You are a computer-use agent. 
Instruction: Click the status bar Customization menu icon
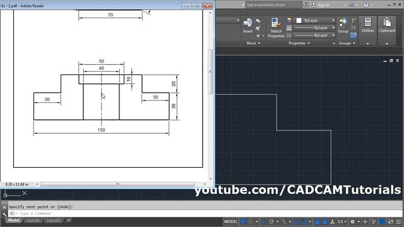[x=398, y=221]
